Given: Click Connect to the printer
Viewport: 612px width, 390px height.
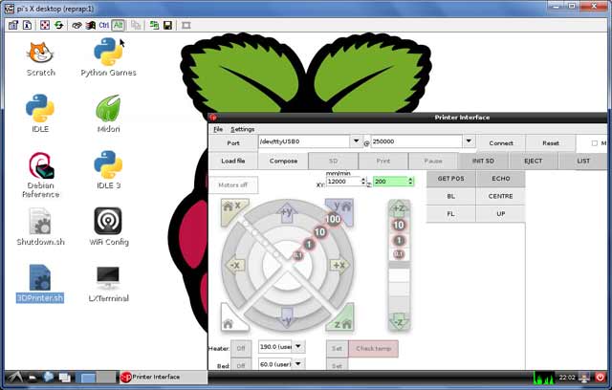Looking at the screenshot, I should [501, 143].
